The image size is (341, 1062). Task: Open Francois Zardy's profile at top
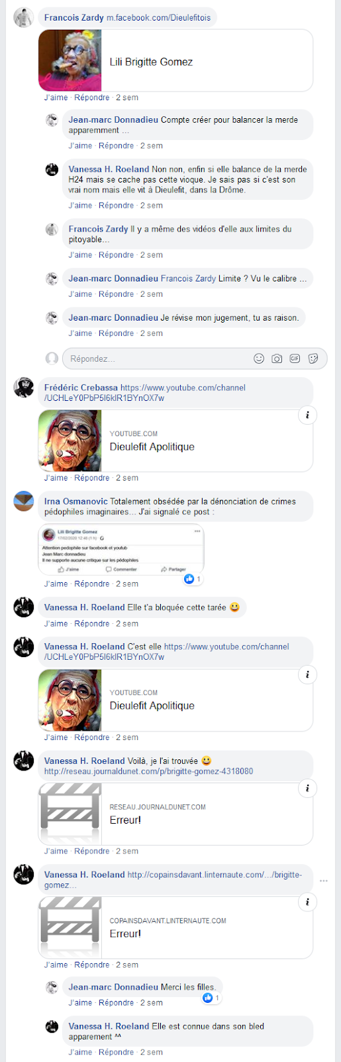click(x=74, y=17)
